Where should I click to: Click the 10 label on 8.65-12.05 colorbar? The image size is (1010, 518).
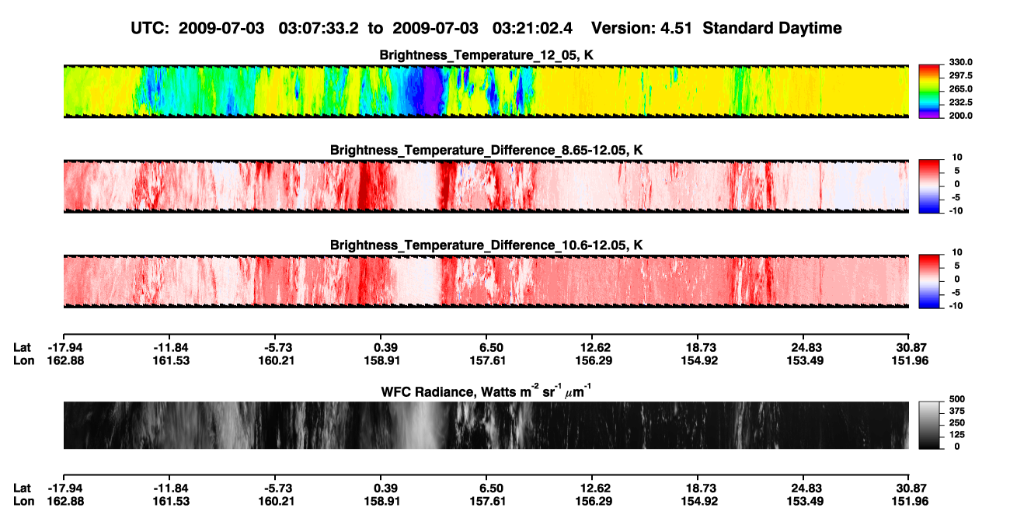pyautogui.click(x=956, y=158)
